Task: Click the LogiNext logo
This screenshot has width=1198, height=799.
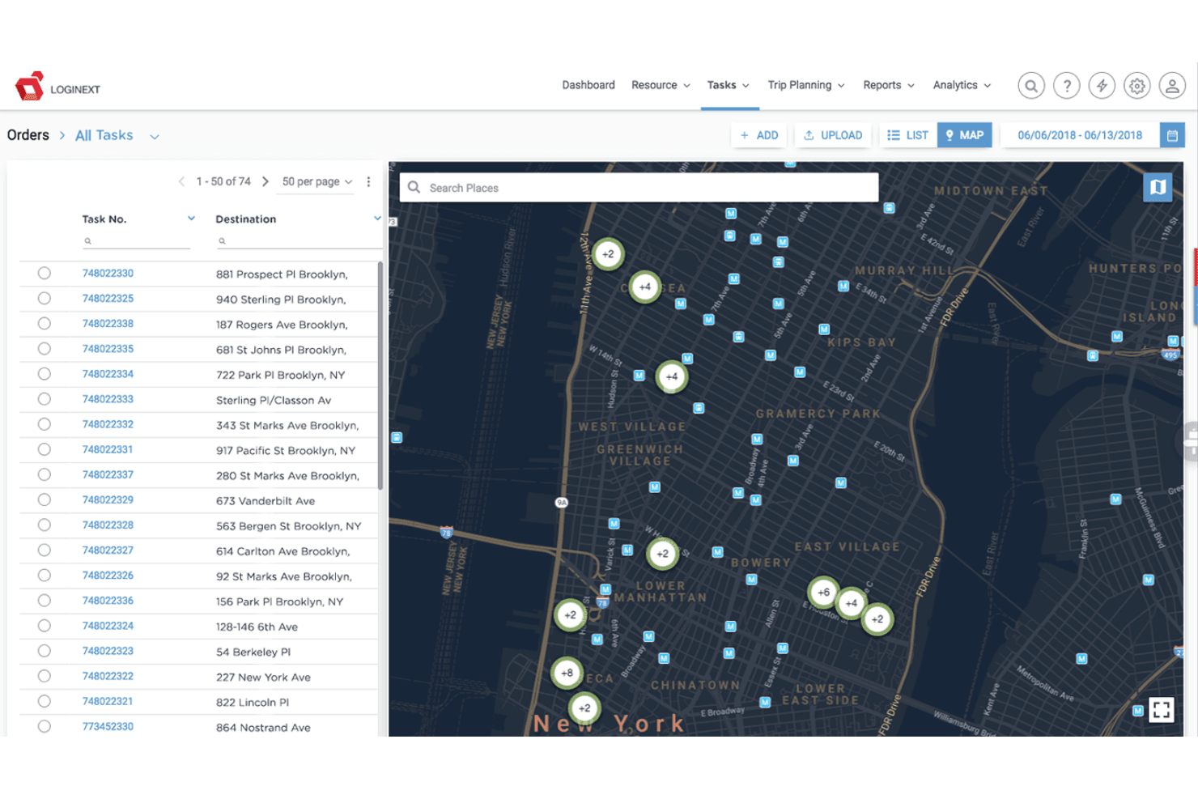Action: click(57, 87)
